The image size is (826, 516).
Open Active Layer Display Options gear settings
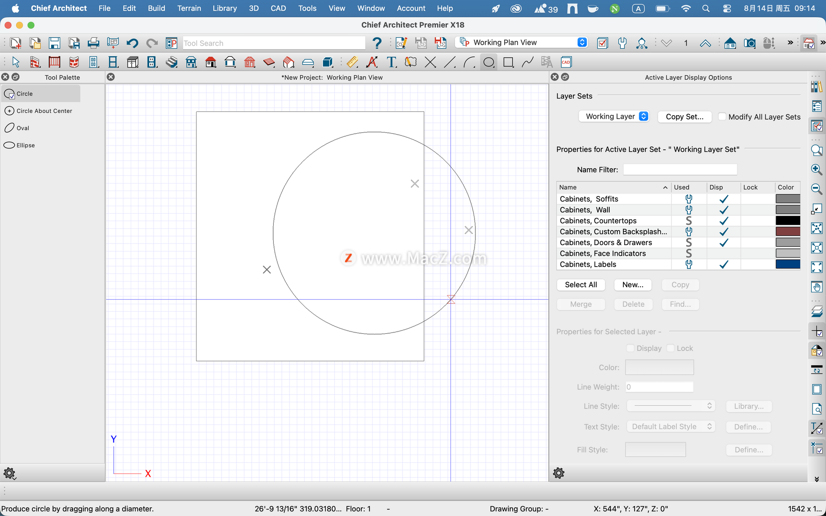point(559,473)
